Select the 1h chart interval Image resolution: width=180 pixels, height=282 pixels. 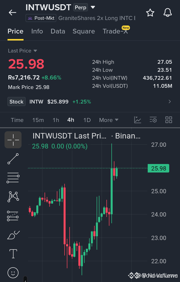tap(56, 120)
